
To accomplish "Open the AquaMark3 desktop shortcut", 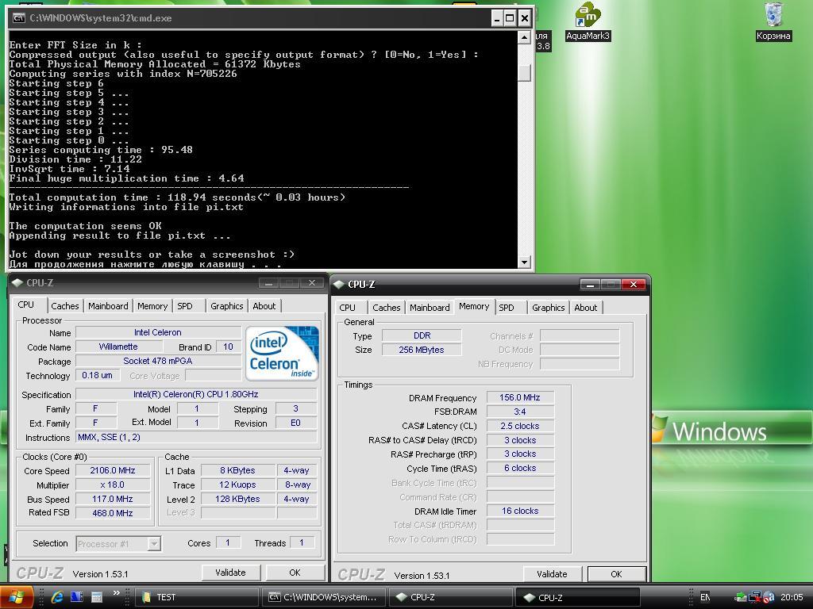I will (588, 21).
